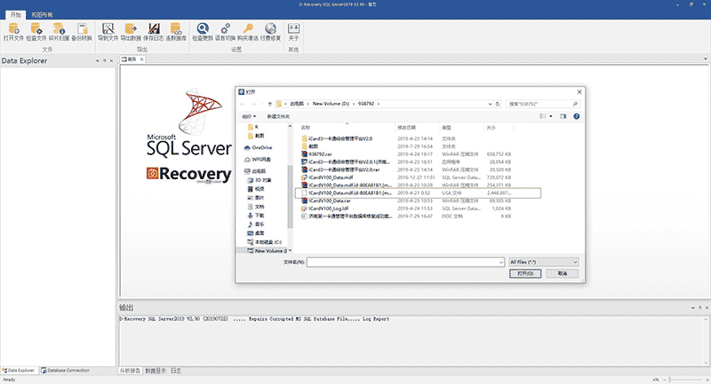Open the 关于 (About) ribbon icon
Screen dimensions: 711x384
point(293,32)
